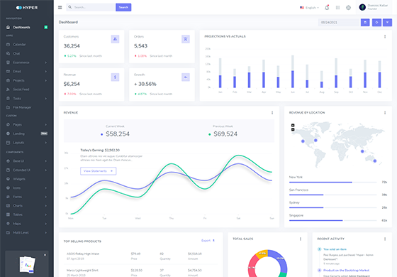The height and width of the screenshot is (277, 397).
Task: Click the filter button in dashboard header
Action: (387, 22)
